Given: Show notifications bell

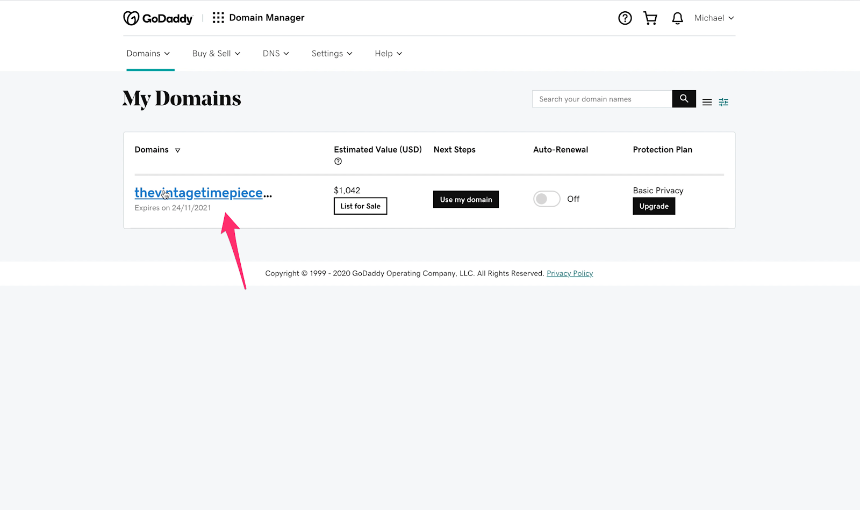Looking at the screenshot, I should (677, 18).
